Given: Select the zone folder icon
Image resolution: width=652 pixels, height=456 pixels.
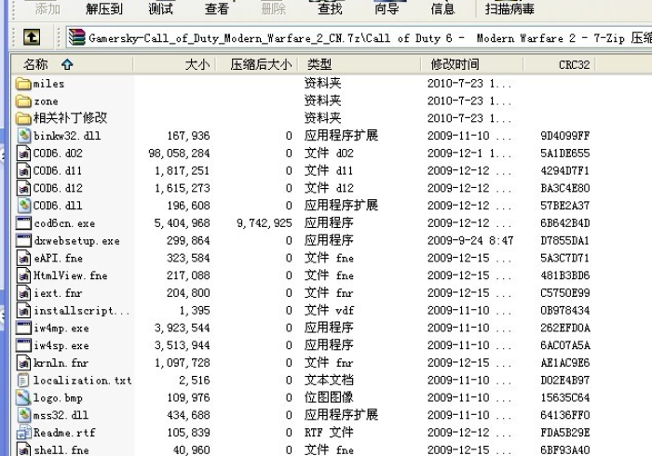Looking at the screenshot, I should (23, 101).
